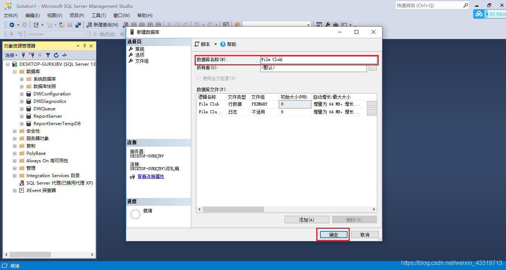The image size is (506, 270).
Task: Click the filter funnel icon in Object Explorer
Action: (48, 55)
